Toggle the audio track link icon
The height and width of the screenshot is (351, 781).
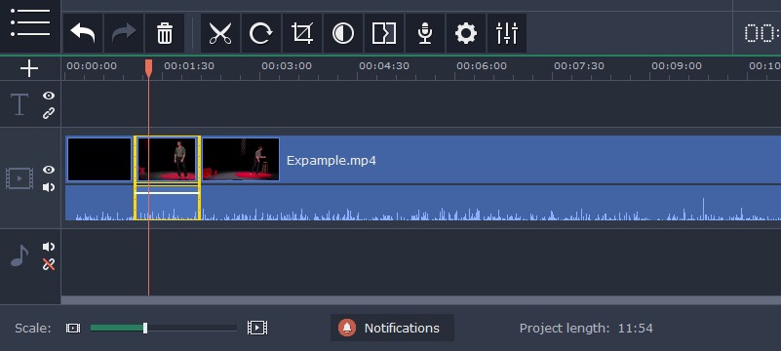pyautogui.click(x=49, y=264)
